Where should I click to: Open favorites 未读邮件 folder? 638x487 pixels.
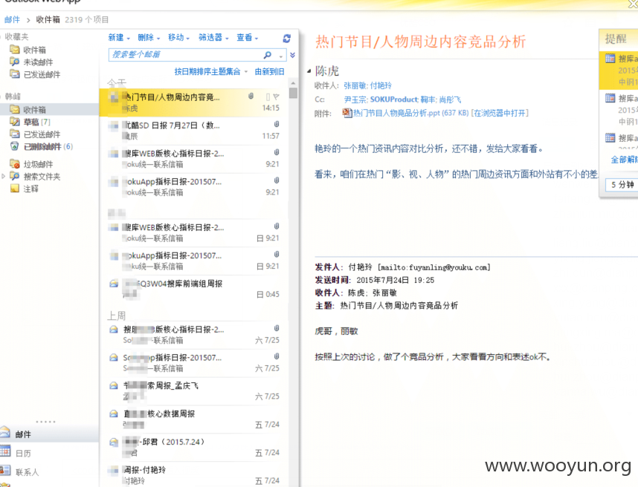pyautogui.click(x=38, y=62)
